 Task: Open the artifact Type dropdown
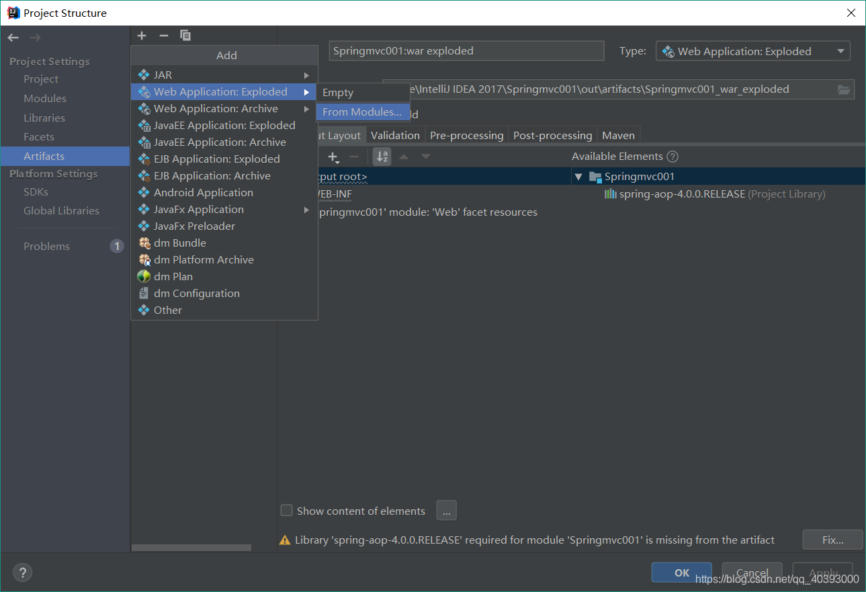752,51
